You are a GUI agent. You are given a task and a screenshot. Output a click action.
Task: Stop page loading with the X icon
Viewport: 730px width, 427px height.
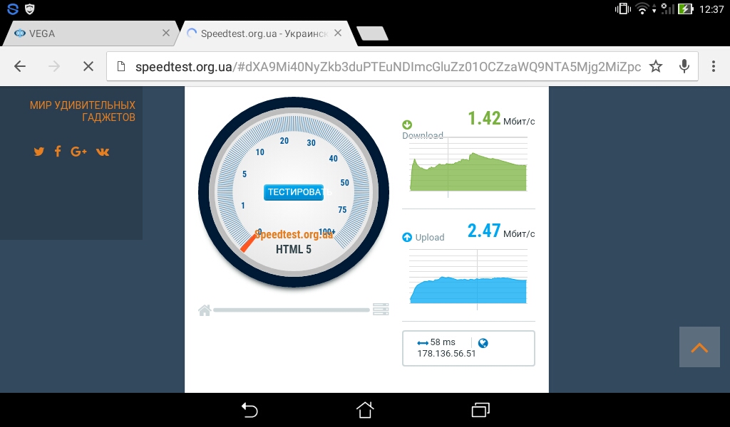click(x=88, y=66)
